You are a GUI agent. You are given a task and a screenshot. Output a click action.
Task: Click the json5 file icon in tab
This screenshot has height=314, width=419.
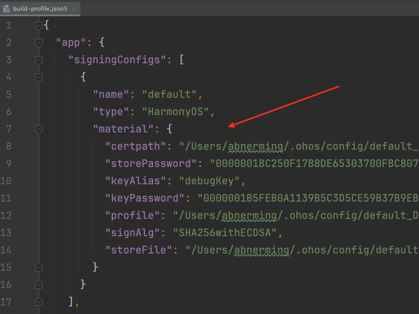pos(6,9)
